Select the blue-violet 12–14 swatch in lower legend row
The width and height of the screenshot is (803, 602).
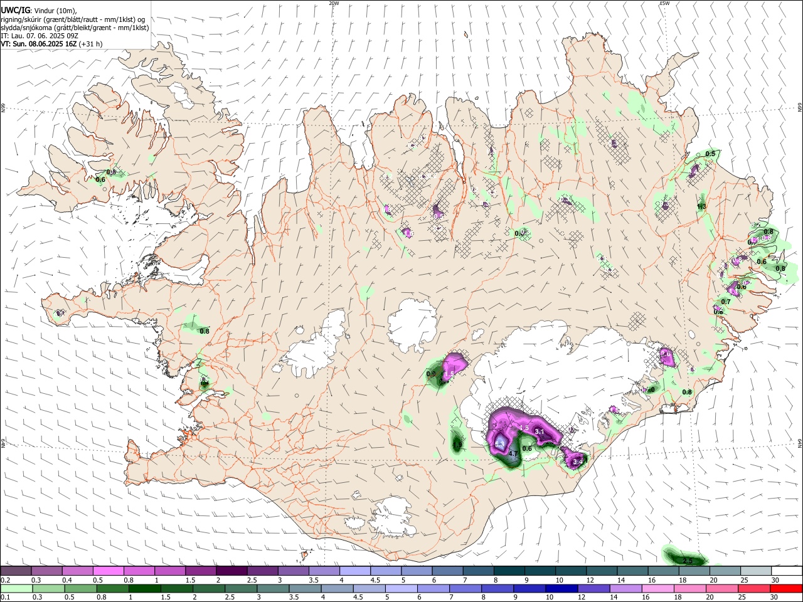593,588
